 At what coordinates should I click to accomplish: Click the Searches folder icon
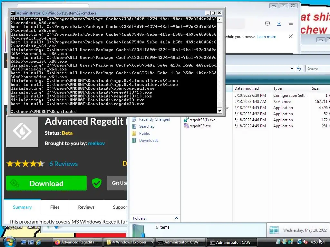coord(134,126)
